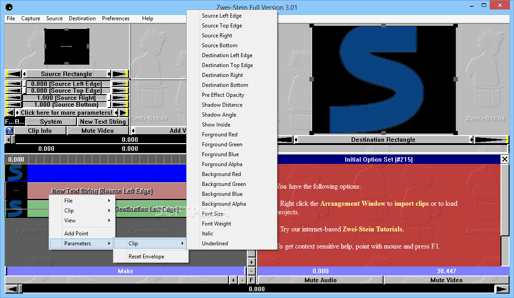Image resolution: width=514 pixels, height=298 pixels.
Task: Increase Source Bottom value with right arrow
Action: pos(120,105)
